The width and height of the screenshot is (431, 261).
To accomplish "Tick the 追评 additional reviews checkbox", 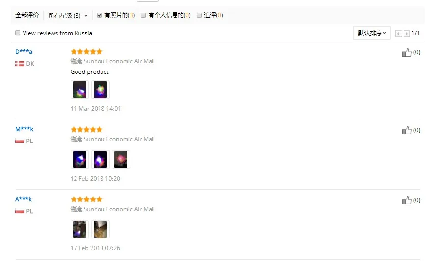I will click(x=199, y=15).
